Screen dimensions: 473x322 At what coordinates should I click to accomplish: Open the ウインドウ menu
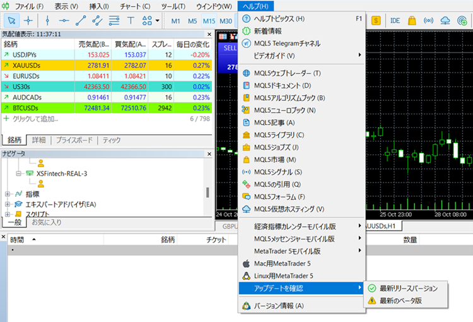pyautogui.click(x=214, y=6)
